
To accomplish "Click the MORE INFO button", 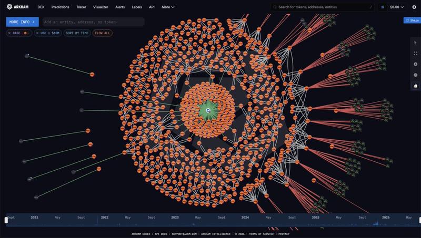I will click(22, 22).
